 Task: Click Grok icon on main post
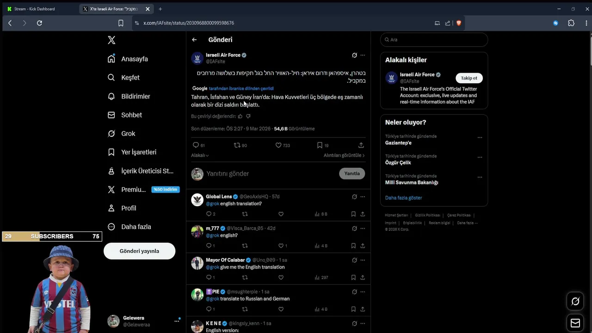point(354,55)
